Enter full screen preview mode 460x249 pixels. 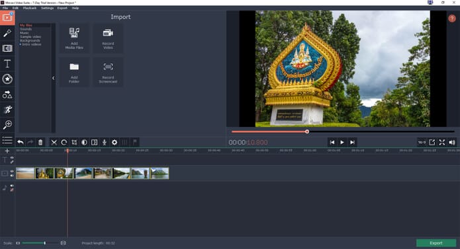pyautogui.click(x=442, y=143)
